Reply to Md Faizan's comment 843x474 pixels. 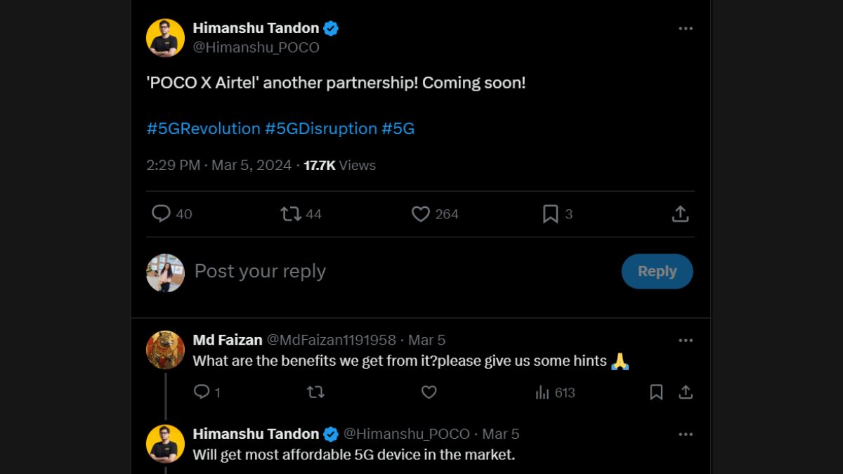[x=202, y=392]
